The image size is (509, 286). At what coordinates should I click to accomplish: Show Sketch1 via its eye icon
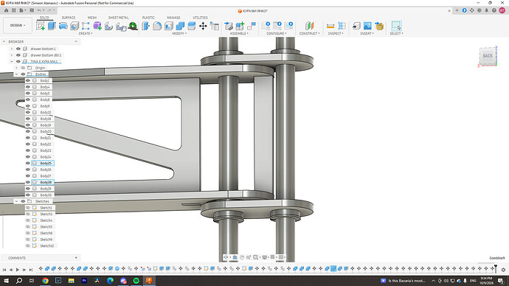[x=28, y=208]
